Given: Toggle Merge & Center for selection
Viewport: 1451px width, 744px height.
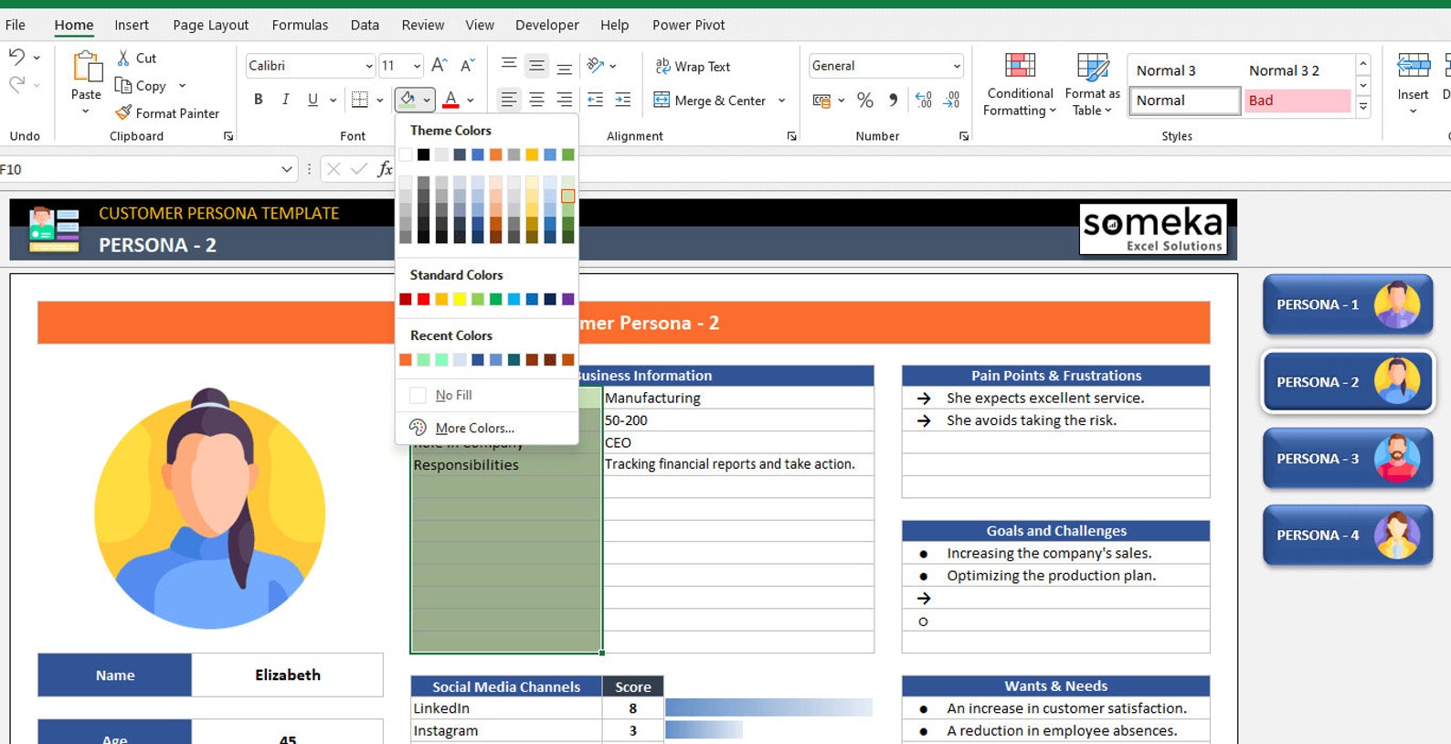Looking at the screenshot, I should click(x=710, y=100).
